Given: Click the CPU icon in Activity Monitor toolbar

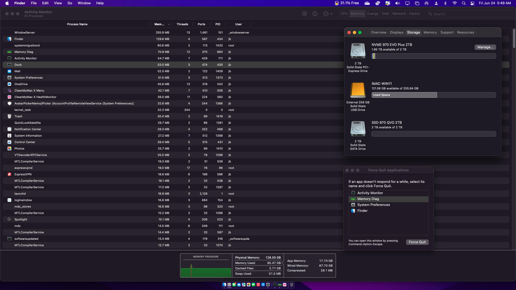Looking at the screenshot, I should pyautogui.click(x=343, y=13).
